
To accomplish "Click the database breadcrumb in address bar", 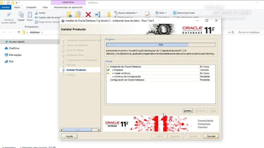I will (35, 32).
